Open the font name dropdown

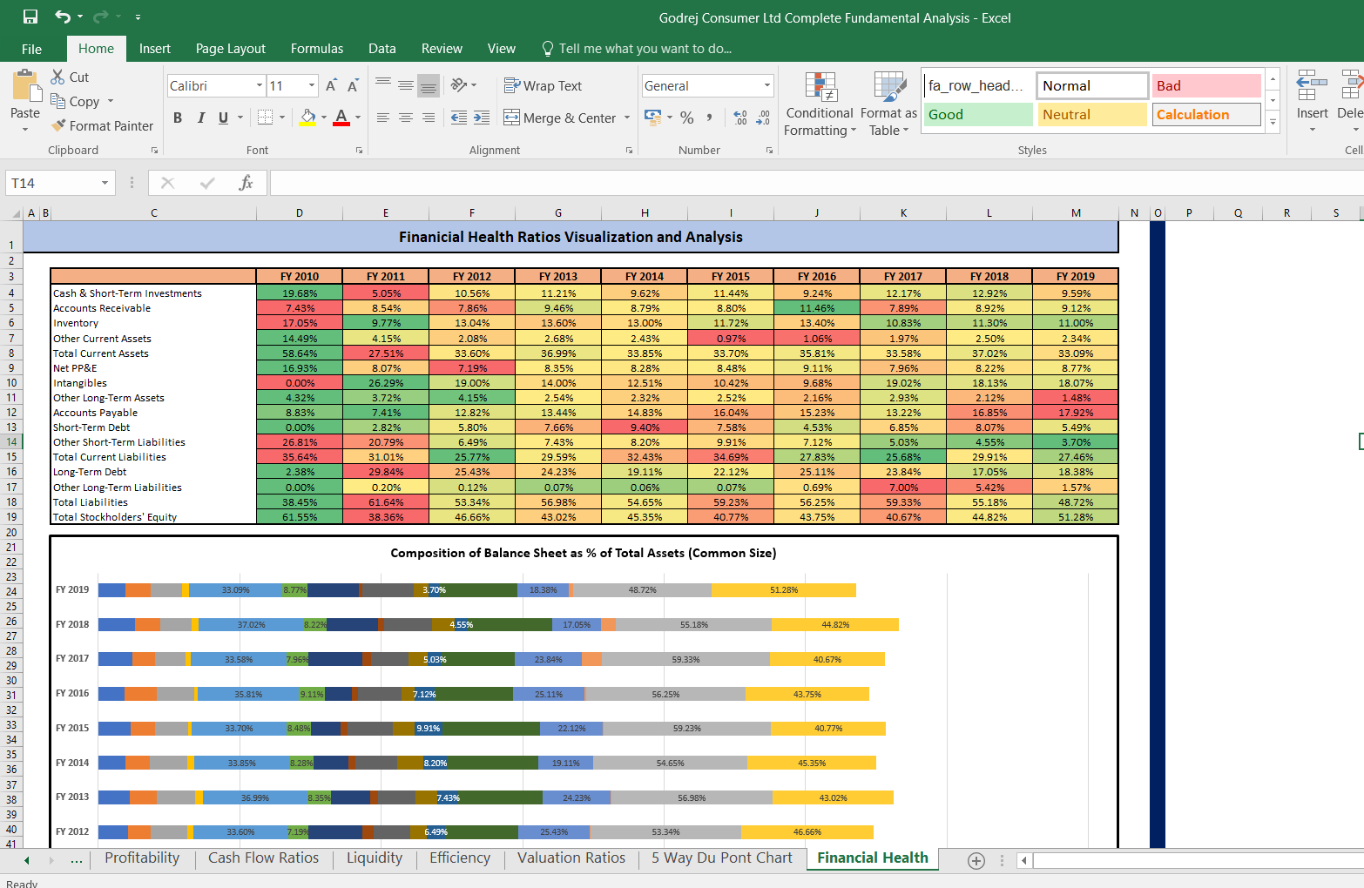260,85
